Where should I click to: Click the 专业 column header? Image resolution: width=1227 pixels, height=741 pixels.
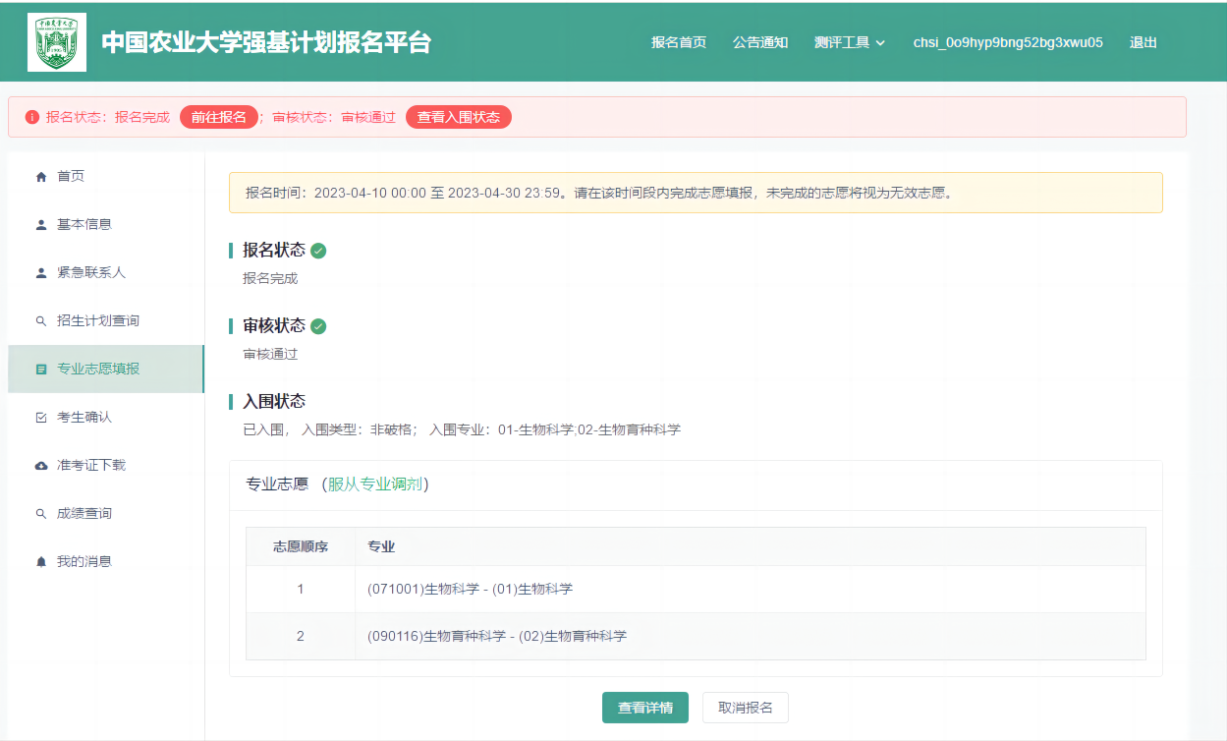pos(751,546)
